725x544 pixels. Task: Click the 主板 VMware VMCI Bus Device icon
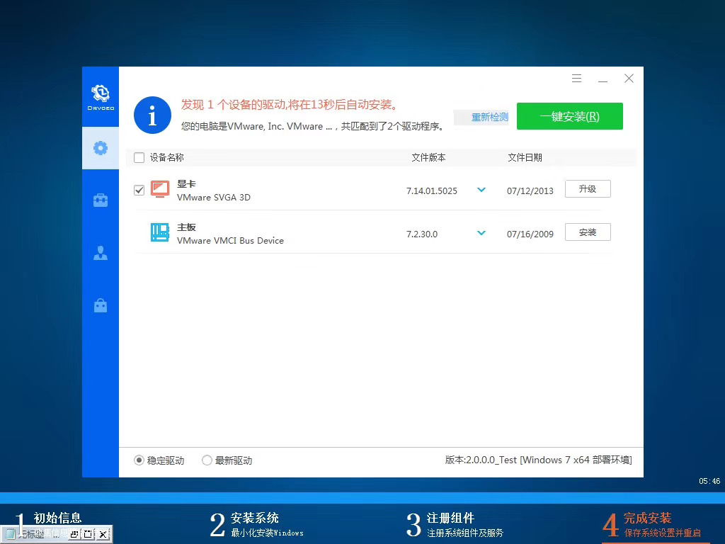(x=161, y=232)
